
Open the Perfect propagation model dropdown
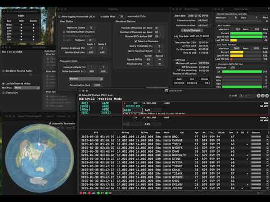pos(86,79)
